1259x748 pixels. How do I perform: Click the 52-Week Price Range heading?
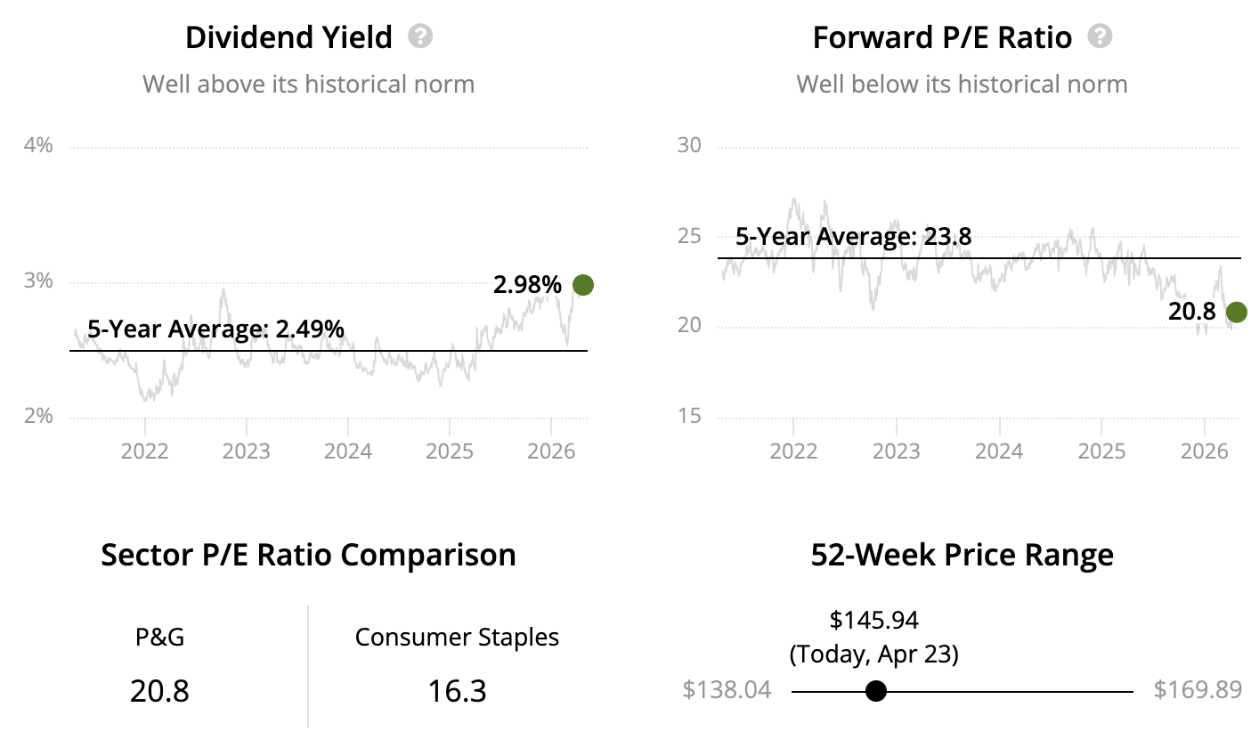(962, 555)
